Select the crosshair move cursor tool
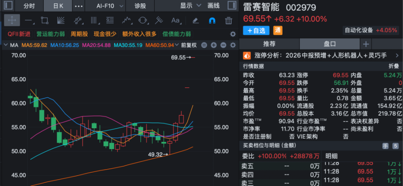 click(x=12, y=20)
